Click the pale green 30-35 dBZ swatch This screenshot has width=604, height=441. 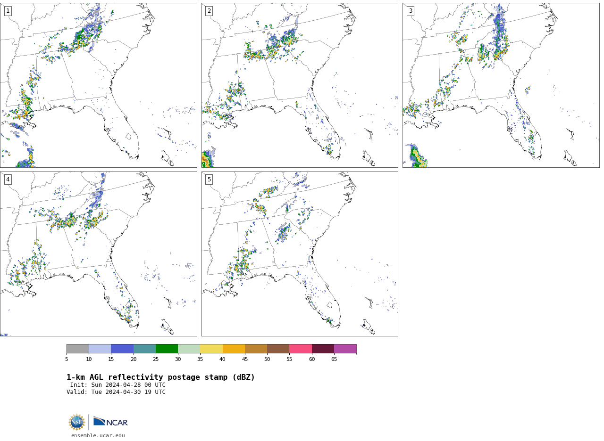(189, 349)
